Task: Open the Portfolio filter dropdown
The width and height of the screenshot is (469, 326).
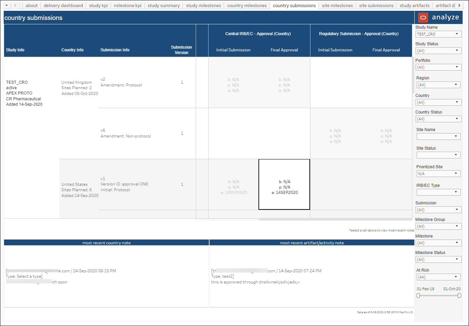Action: tap(438, 67)
